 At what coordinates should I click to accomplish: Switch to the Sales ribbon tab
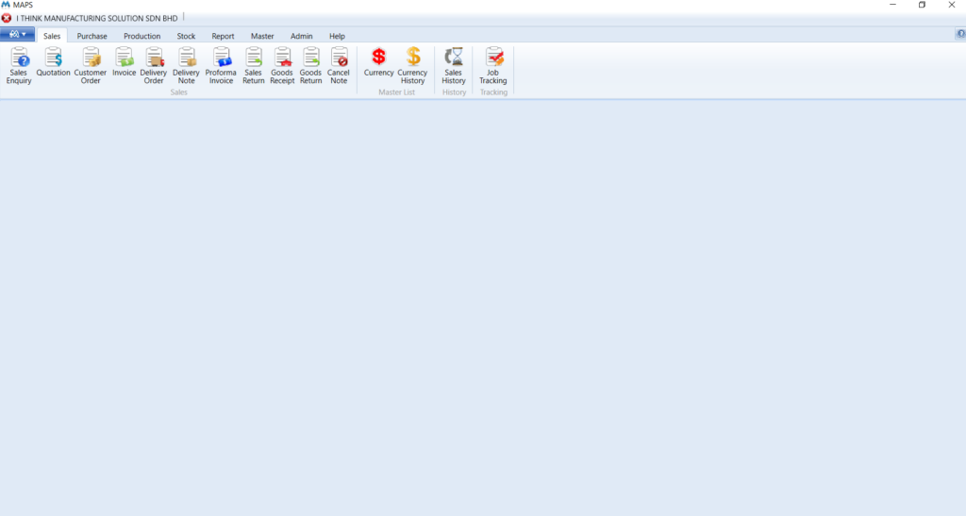point(52,37)
